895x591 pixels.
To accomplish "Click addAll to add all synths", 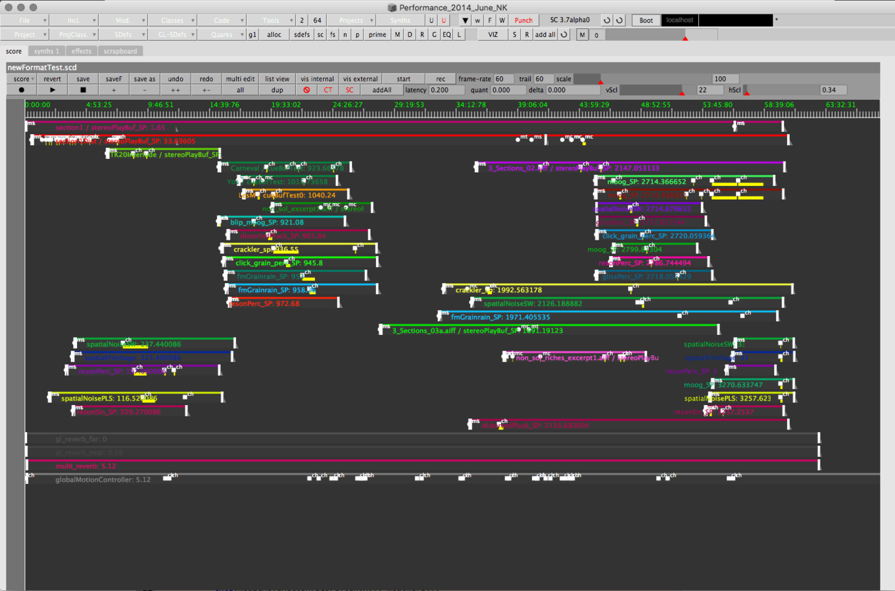I will [x=382, y=90].
